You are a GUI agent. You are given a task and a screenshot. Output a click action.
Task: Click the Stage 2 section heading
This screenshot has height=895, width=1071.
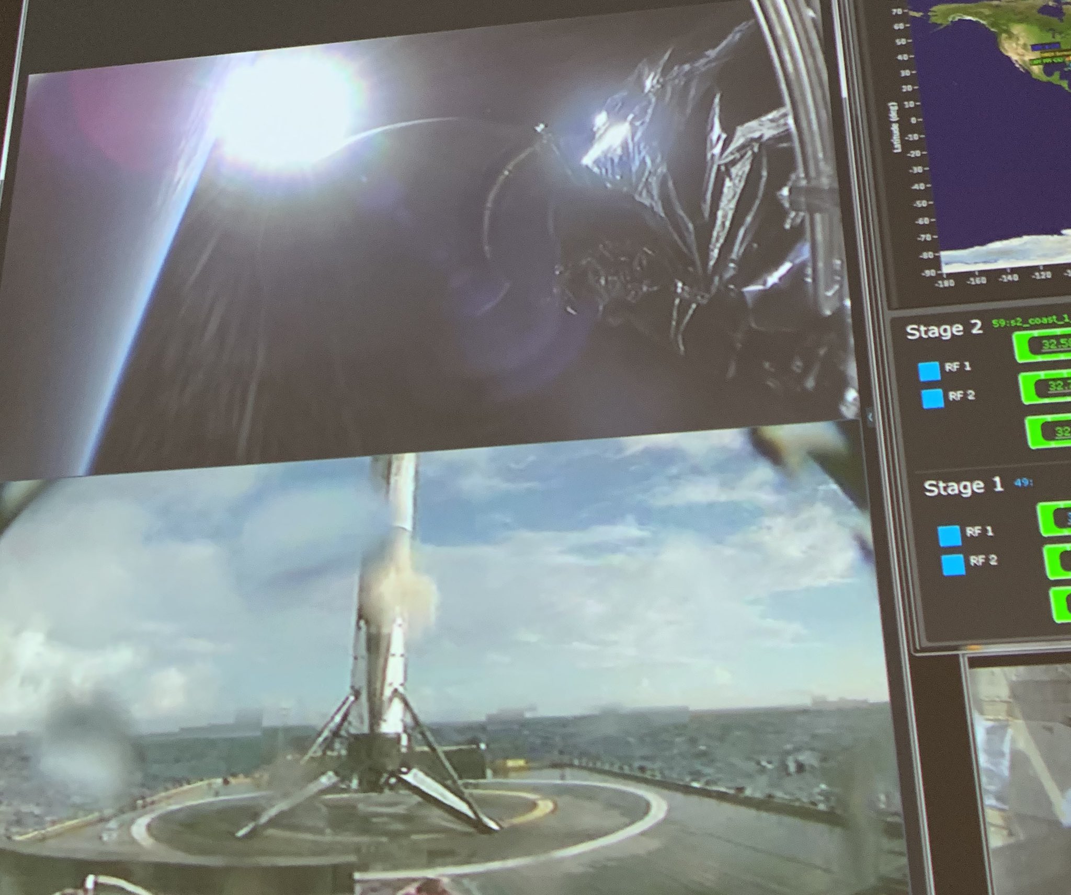click(x=944, y=330)
